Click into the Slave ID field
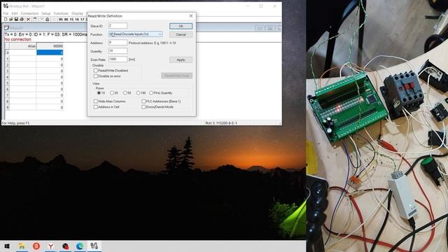Screen dimensions: 448x252 click(x=118, y=26)
